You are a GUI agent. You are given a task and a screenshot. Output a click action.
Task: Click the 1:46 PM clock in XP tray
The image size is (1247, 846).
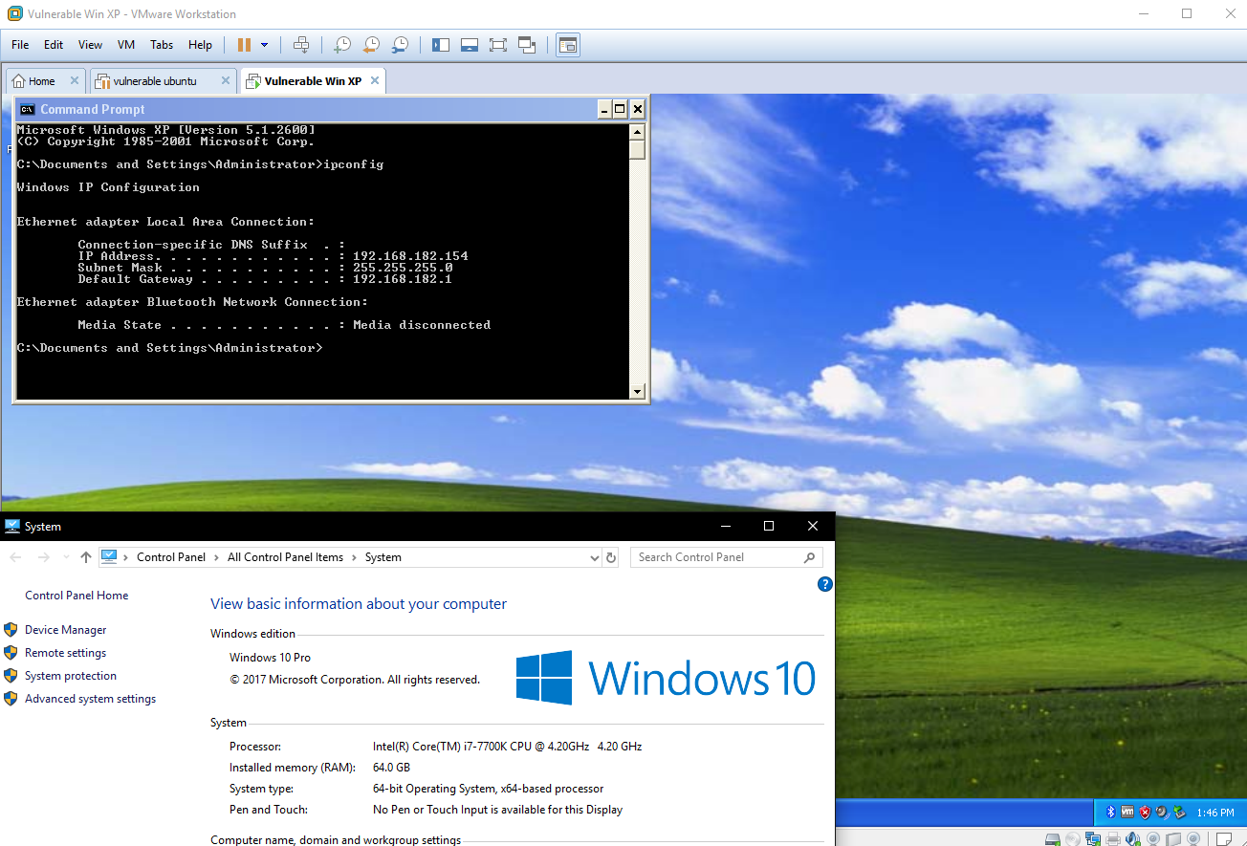click(x=1215, y=813)
